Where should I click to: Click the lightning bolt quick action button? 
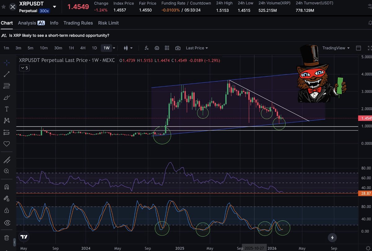(332, 238)
